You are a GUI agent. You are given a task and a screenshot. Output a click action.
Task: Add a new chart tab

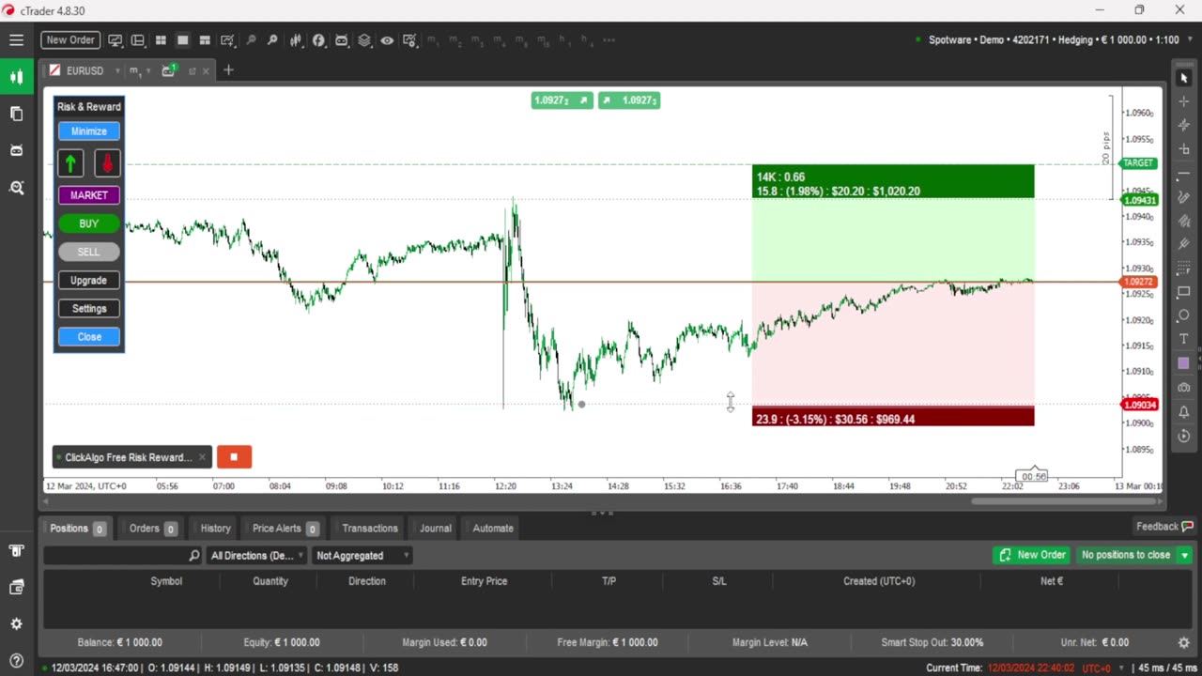pos(228,70)
